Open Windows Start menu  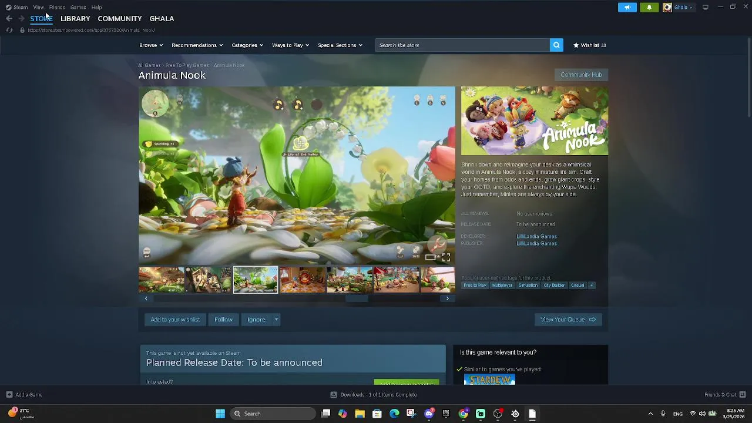(x=220, y=414)
